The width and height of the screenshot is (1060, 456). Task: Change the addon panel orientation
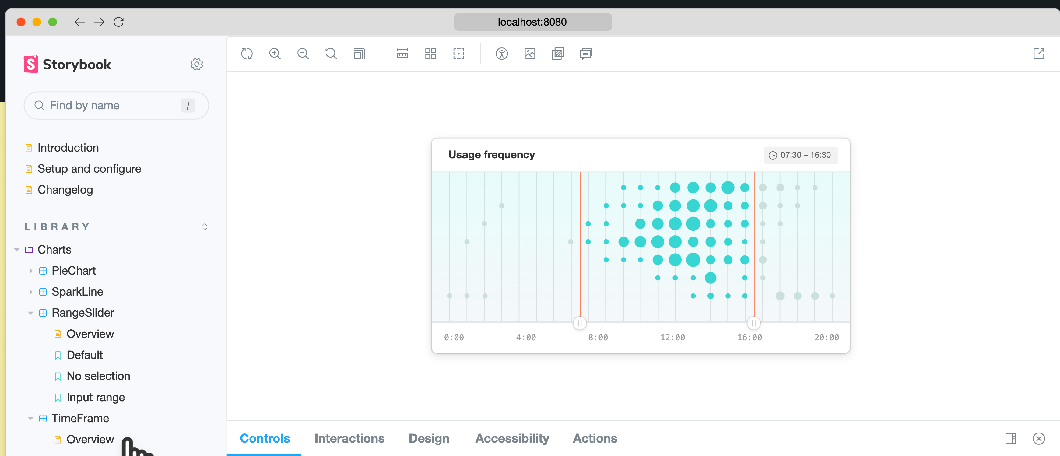[1011, 438]
